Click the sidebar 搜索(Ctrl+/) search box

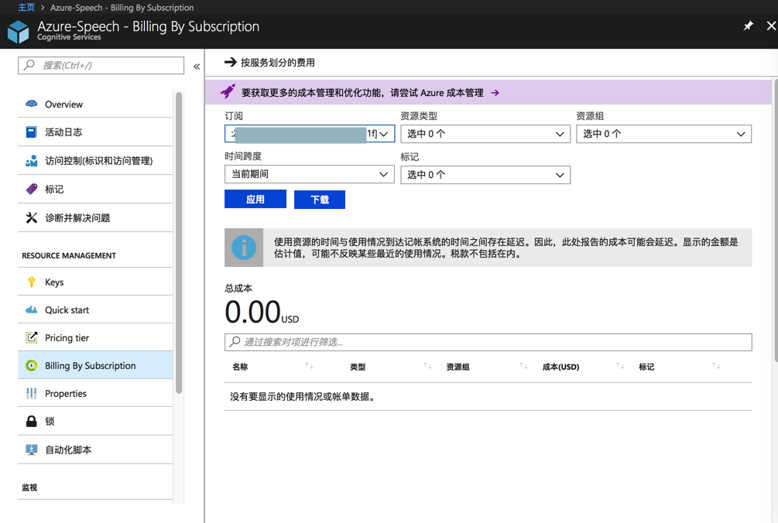point(101,65)
